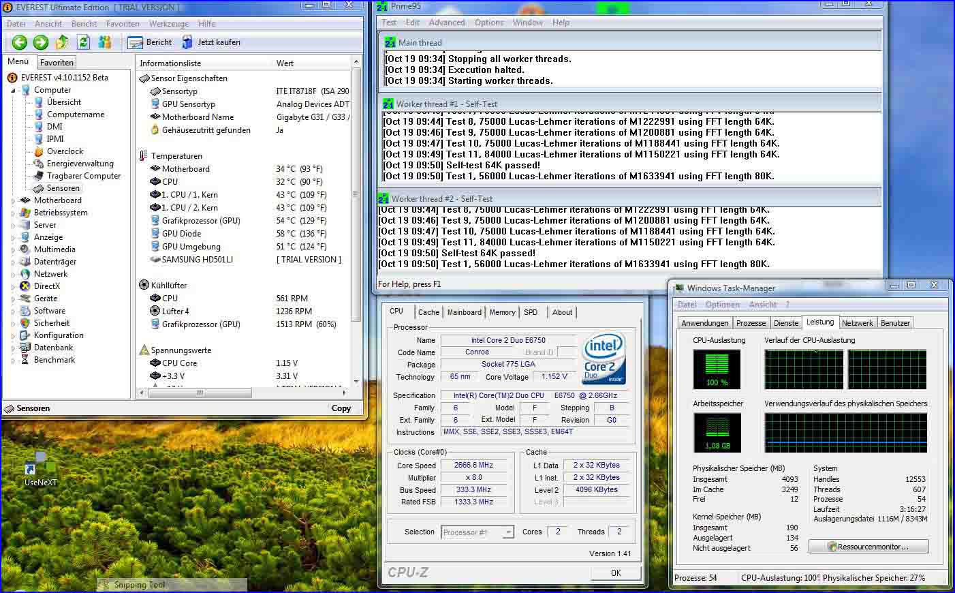The width and height of the screenshot is (955, 593).
Task: Switch to Dienste tab in Task-Manager
Action: pos(786,323)
